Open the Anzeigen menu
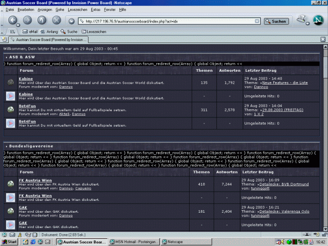The image size is (328, 246). click(x=45, y=10)
